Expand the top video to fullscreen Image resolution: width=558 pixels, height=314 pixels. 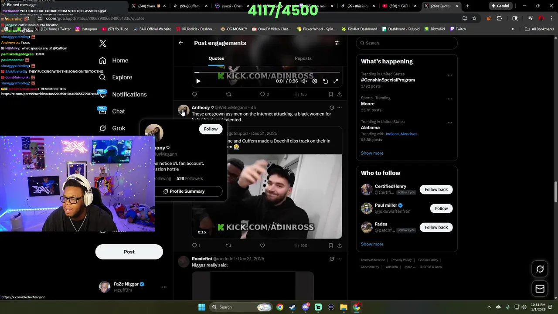tap(336, 81)
